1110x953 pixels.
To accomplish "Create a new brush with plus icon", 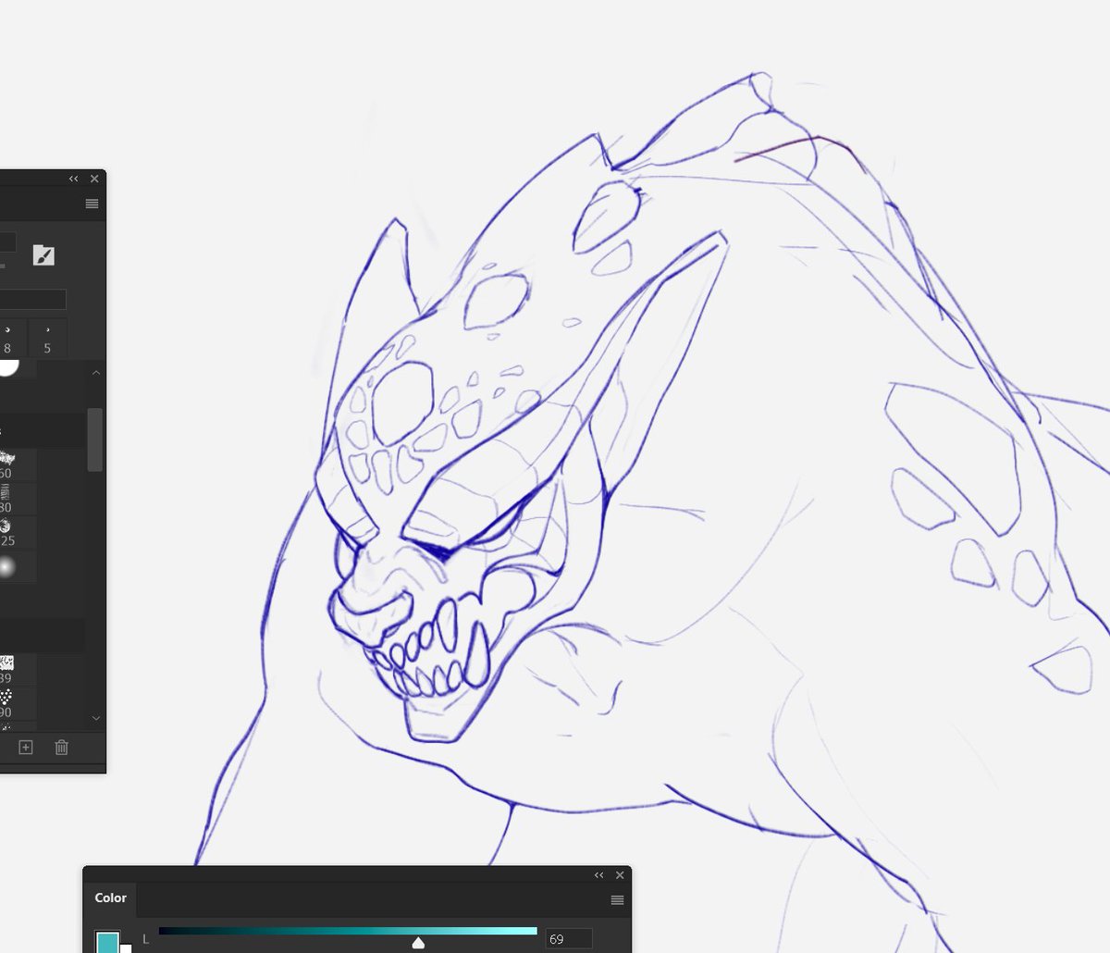I will click(26, 748).
